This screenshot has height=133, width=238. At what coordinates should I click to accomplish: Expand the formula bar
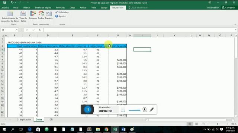[x=235, y=30]
